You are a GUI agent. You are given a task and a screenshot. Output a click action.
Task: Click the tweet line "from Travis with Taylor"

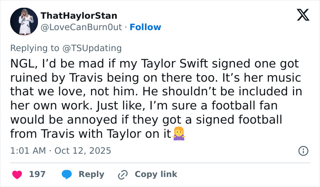tap(91, 134)
